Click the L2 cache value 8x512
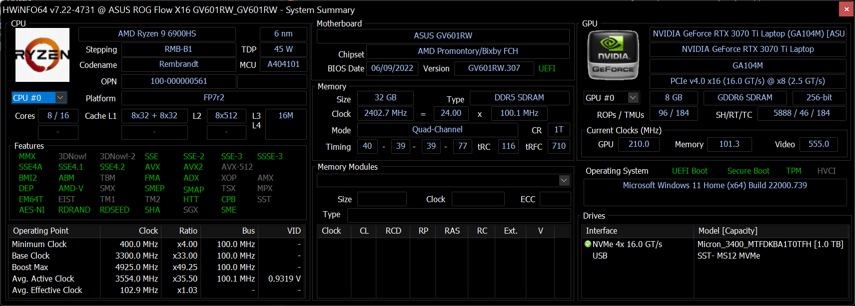The width and height of the screenshot is (855, 306). [x=226, y=116]
